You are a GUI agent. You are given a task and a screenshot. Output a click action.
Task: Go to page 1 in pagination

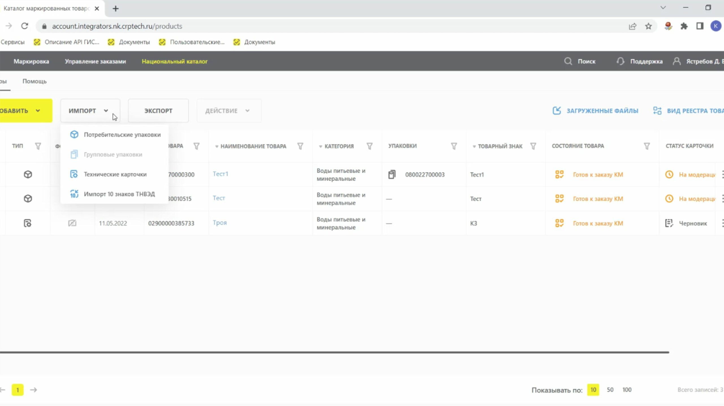coord(18,390)
